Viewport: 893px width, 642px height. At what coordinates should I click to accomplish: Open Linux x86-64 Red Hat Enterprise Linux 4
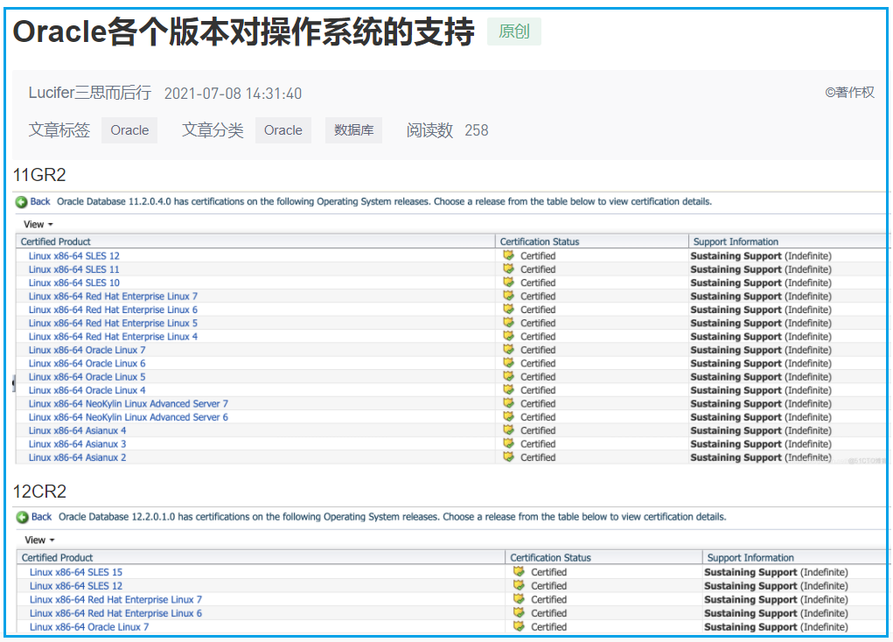coord(114,337)
